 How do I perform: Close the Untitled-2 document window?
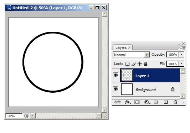point(104,8)
